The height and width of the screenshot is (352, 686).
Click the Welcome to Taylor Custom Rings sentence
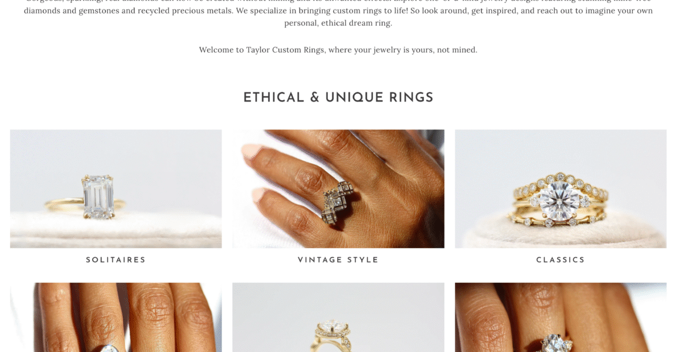pos(338,50)
